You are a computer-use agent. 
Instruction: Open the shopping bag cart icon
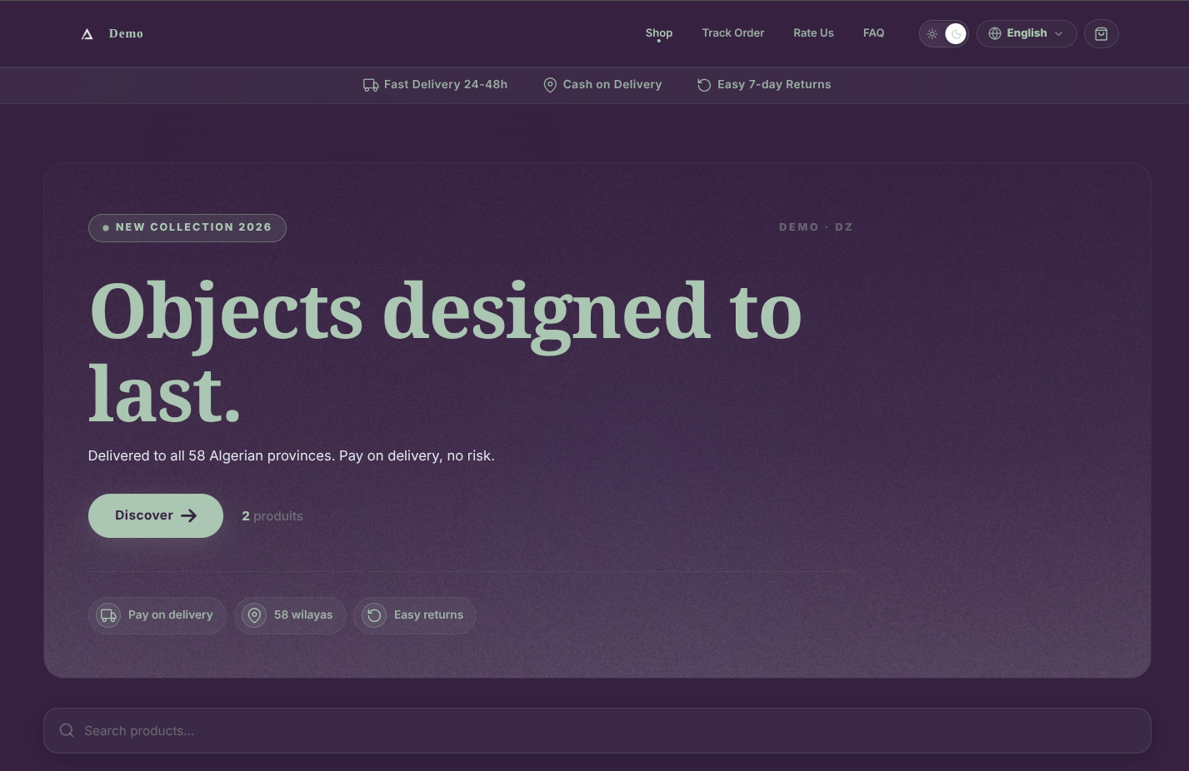[1101, 34]
